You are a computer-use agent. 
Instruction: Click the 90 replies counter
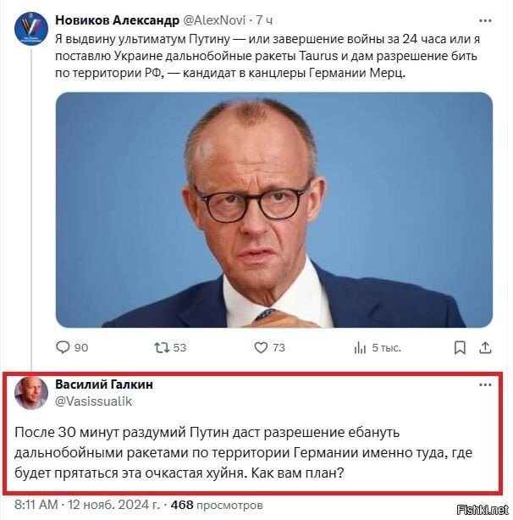81,347
